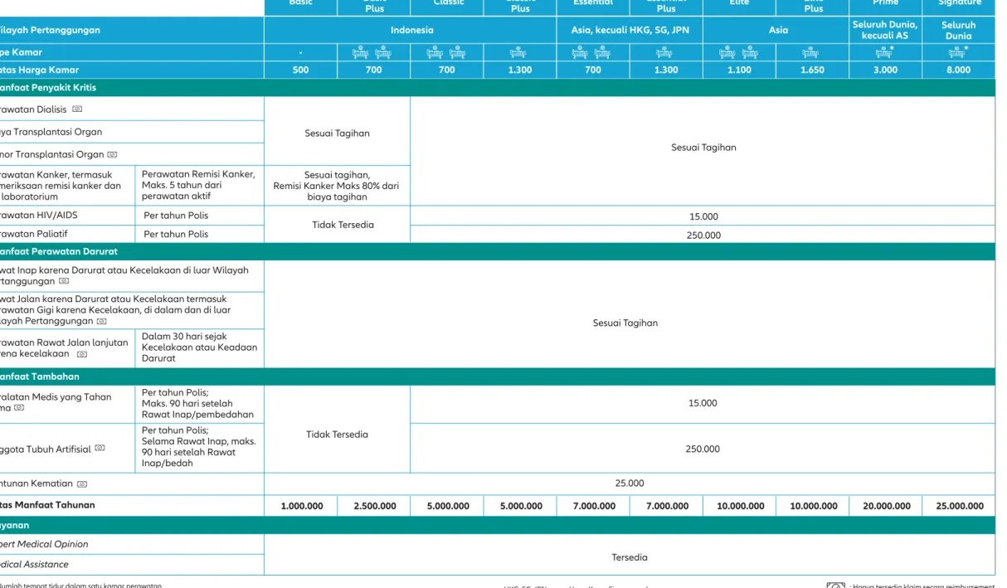
Task: Click the 'Biaya Transplantasi Organ' row label
Action: 51,132
